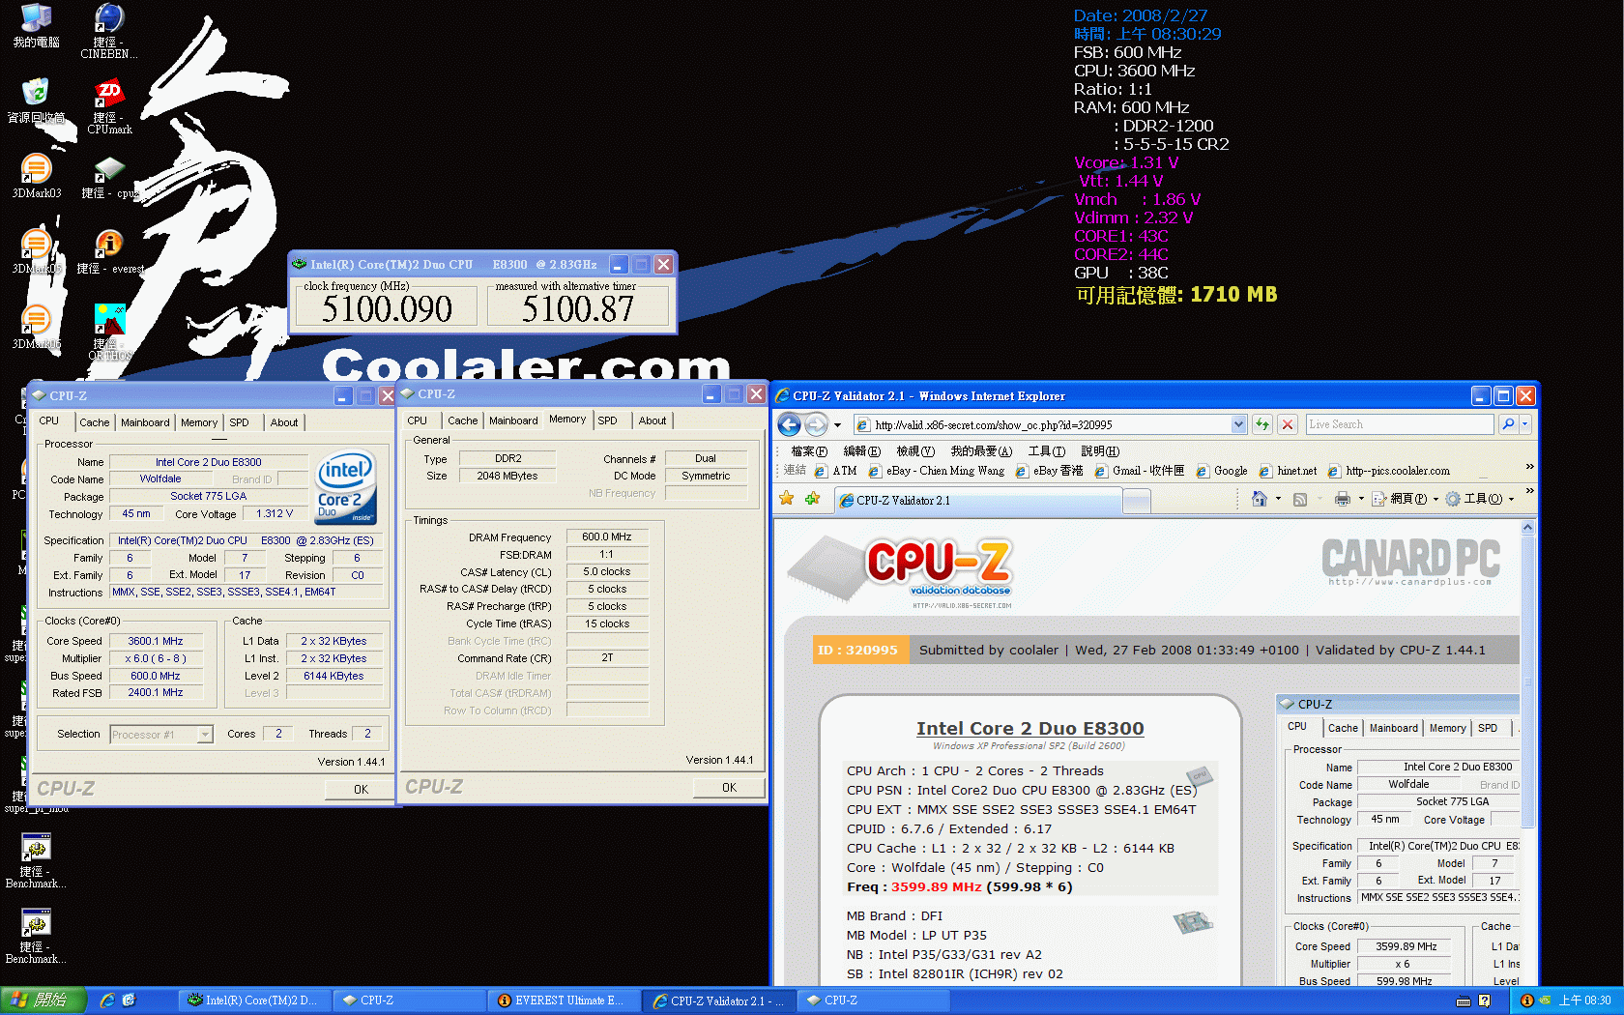Screen dimensions: 1624x1015
Task: Click the 600.0 MHz DRAM Frequency field
Action: [x=606, y=536]
